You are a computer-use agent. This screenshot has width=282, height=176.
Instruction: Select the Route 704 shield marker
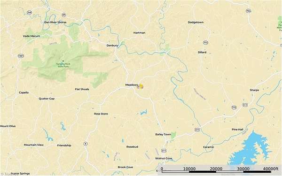point(249,11)
